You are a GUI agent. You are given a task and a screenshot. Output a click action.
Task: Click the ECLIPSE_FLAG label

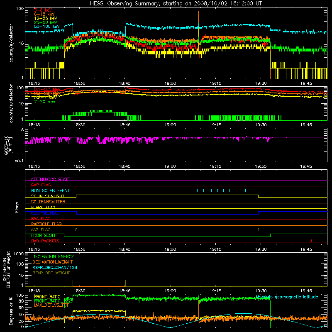(x=45, y=213)
